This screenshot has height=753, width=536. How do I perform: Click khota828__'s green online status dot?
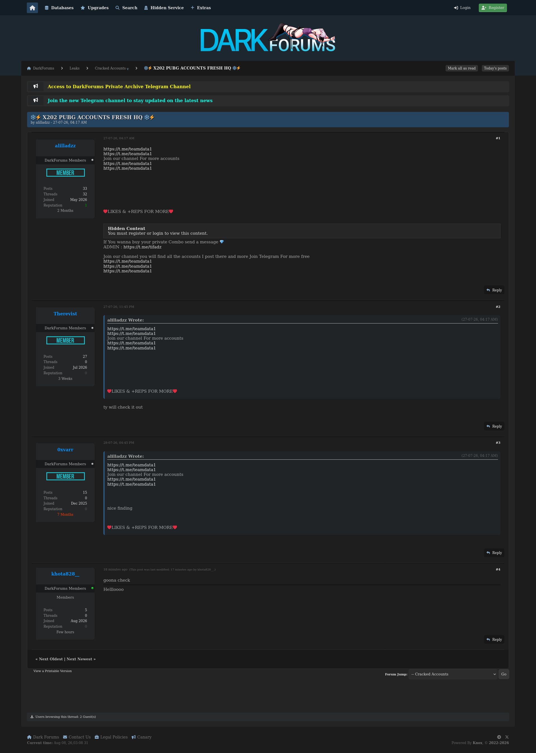(x=92, y=588)
